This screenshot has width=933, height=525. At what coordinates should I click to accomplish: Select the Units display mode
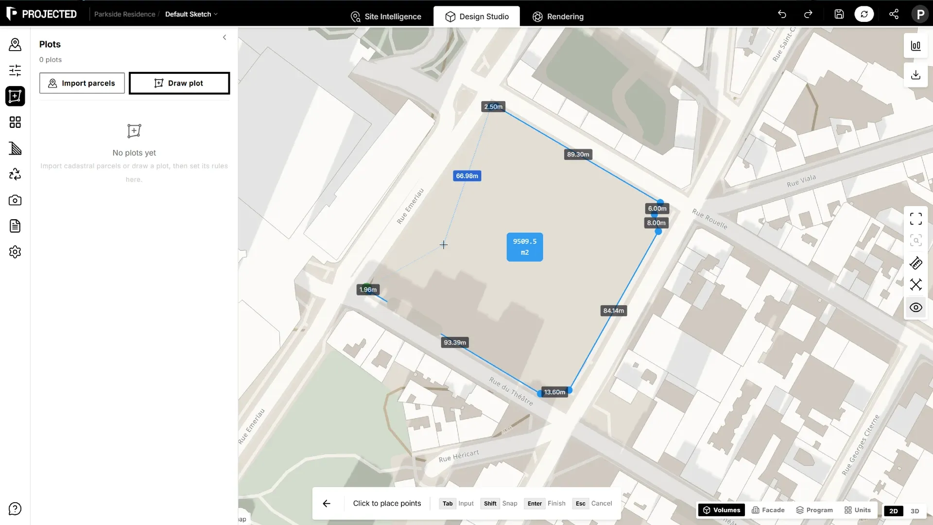point(858,510)
